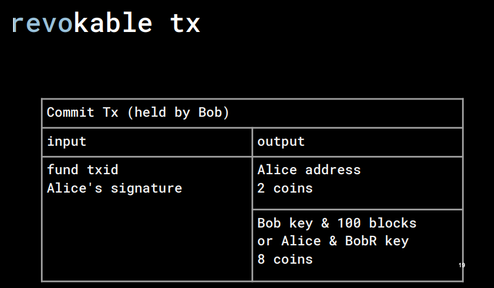Select the "output" column header cell

[357, 142]
